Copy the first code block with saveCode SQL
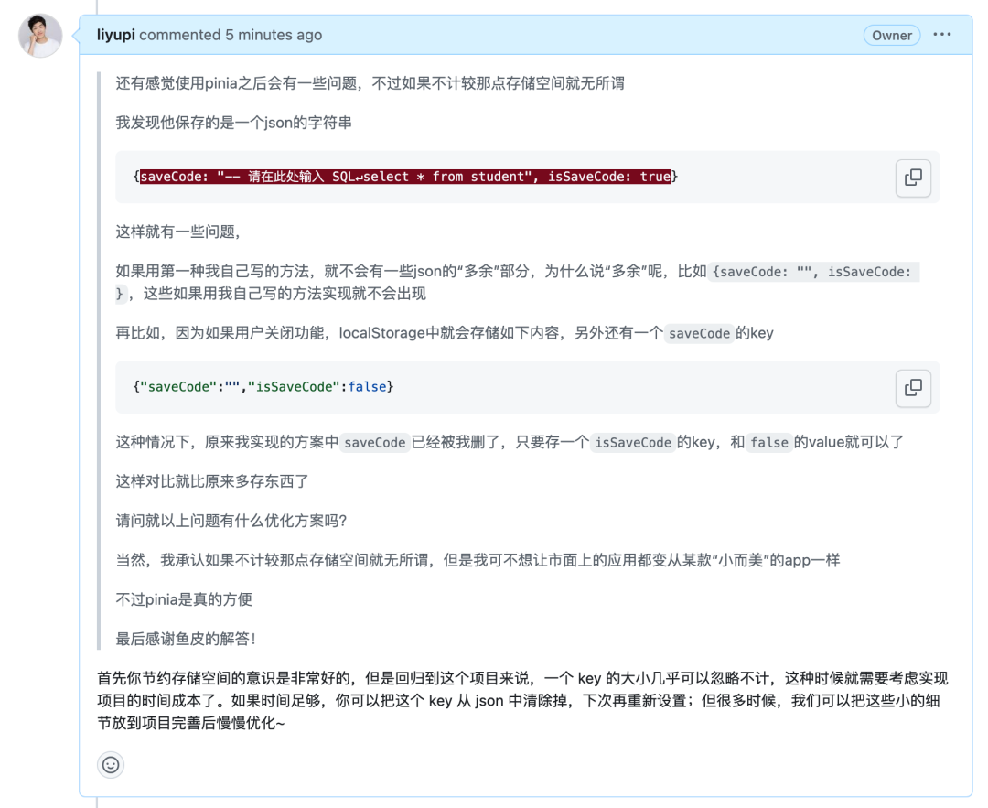988x808 pixels. pyautogui.click(x=912, y=178)
